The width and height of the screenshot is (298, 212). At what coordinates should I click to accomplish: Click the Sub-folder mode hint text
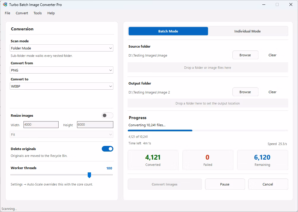tap(42, 56)
